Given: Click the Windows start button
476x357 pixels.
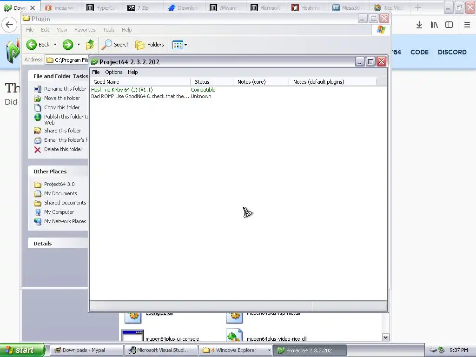Looking at the screenshot, I should [22, 350].
